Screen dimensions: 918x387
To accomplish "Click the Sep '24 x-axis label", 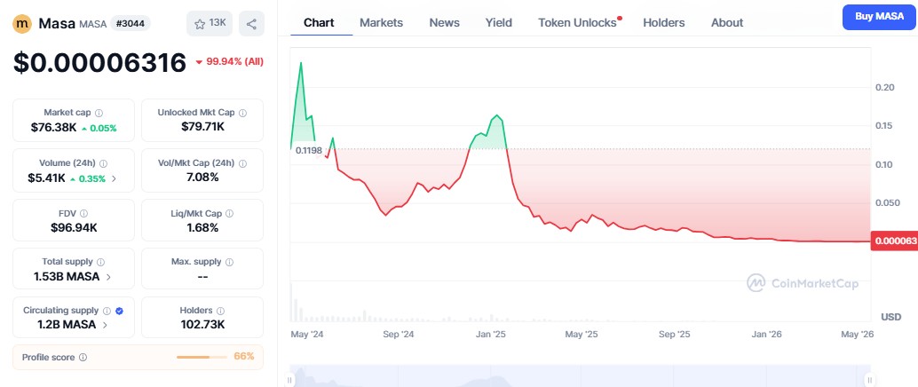I will 399,335.
